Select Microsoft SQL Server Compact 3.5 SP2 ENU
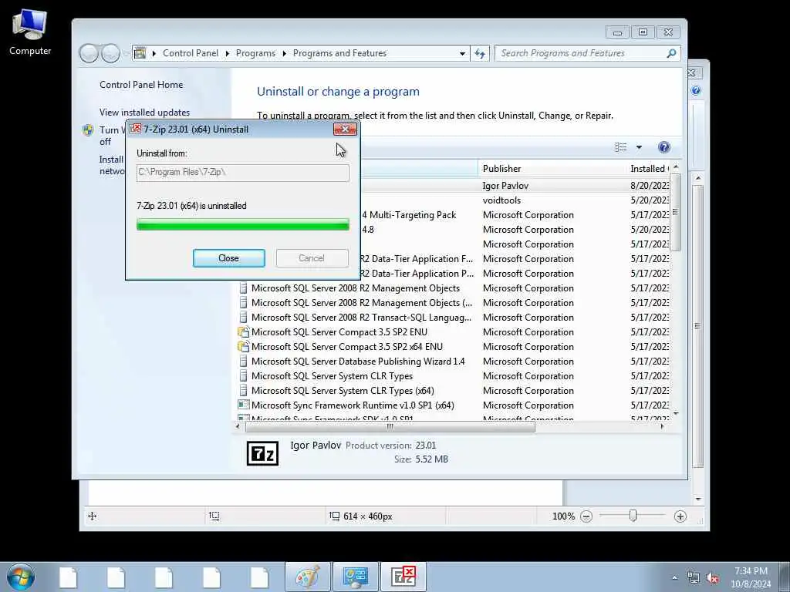Viewport: 790px width, 592px height. [x=339, y=332]
